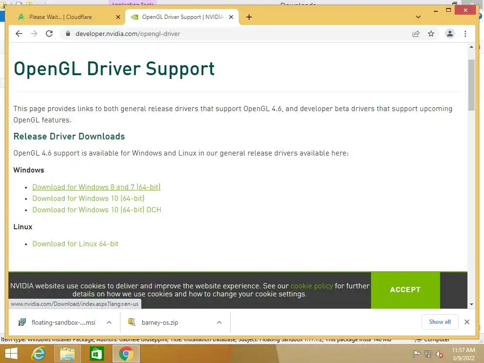Click the muted volume tray icon
Viewport: 484px width, 363px height.
pyautogui.click(x=439, y=354)
